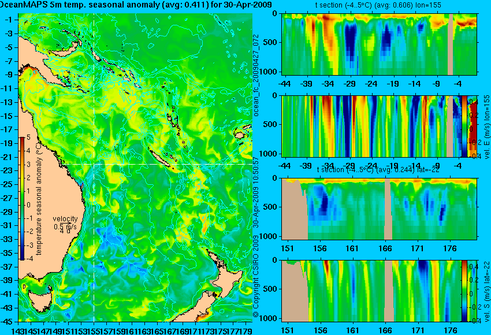Viewport: 491px width, 335px height.
Task: Click the 't section ... lon=155' panel title
Action: pos(378,5)
